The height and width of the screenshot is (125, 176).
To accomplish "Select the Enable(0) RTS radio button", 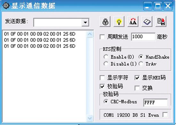I will point(106,57).
